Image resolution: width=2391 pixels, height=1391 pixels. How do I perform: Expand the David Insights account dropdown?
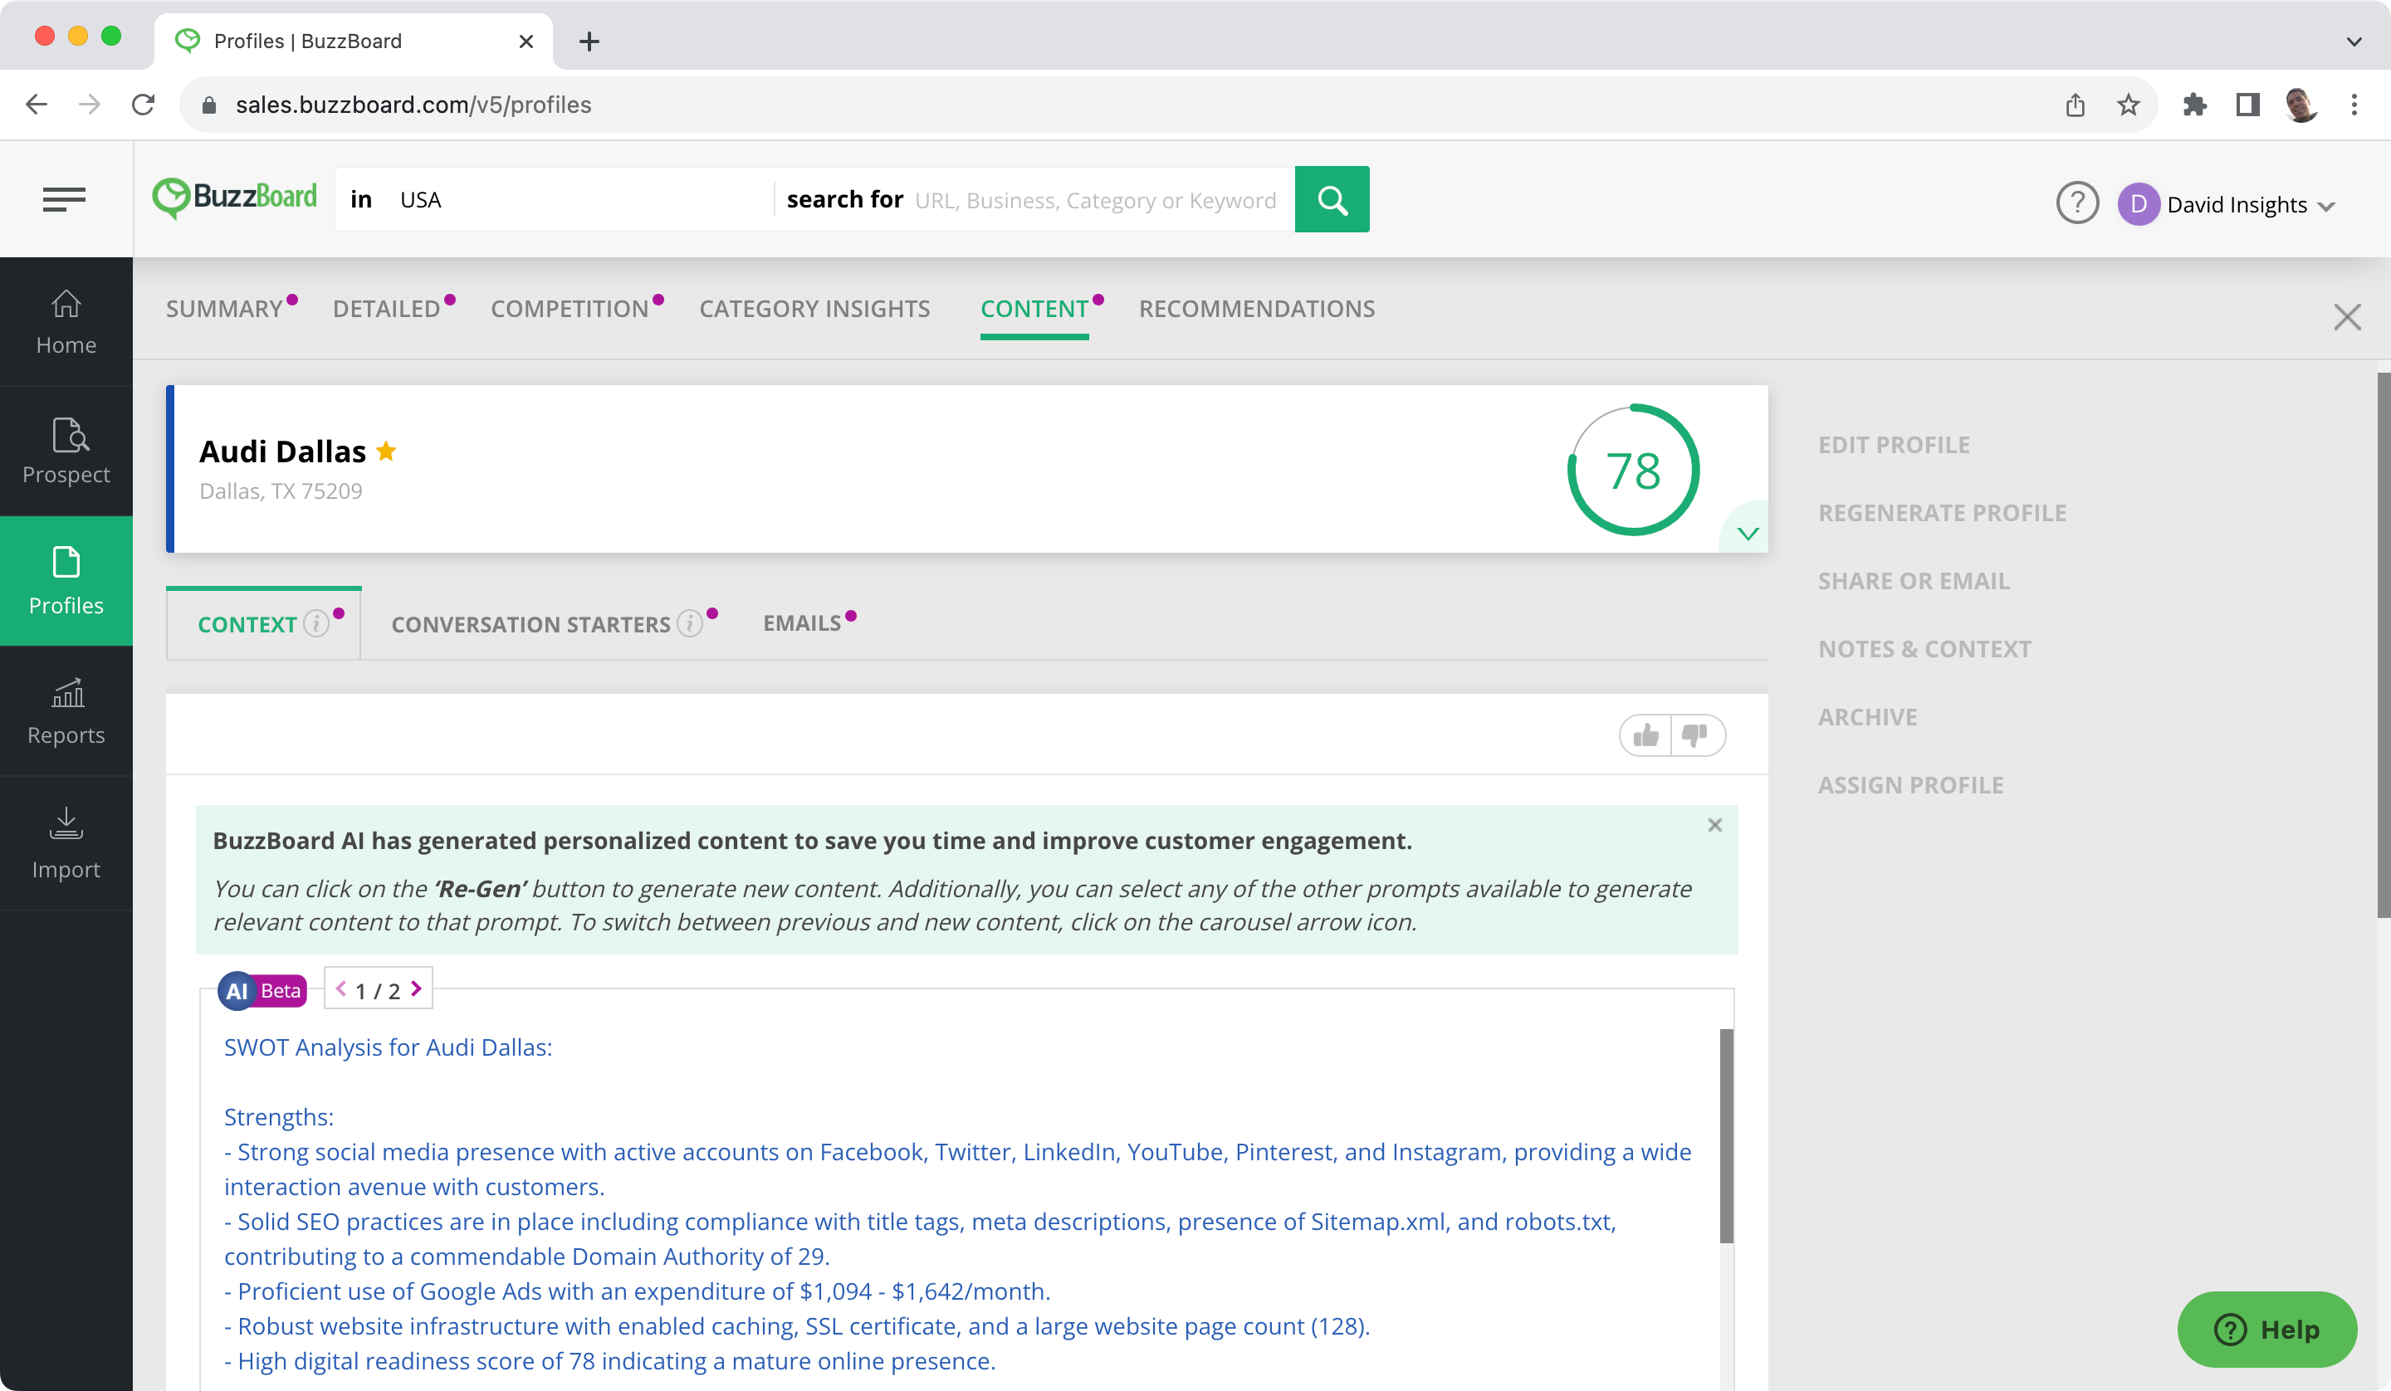(2325, 206)
